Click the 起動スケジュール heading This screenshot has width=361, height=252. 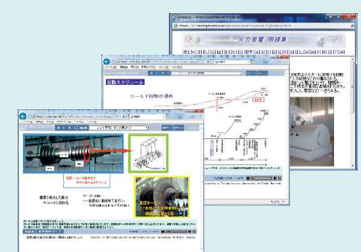tap(125, 82)
